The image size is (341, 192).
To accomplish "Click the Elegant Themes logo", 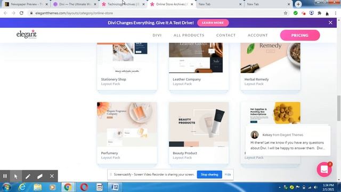I will (27, 34).
